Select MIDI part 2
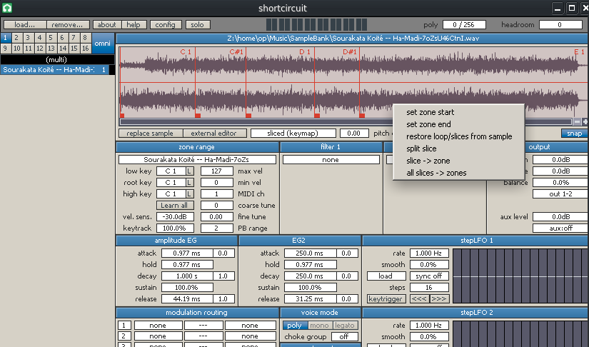This screenshot has width=589, height=347. 16,38
